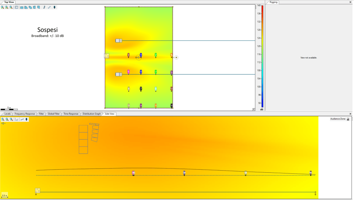Click the dB color scale bar
Screen dimensions: 354x200
262,55
